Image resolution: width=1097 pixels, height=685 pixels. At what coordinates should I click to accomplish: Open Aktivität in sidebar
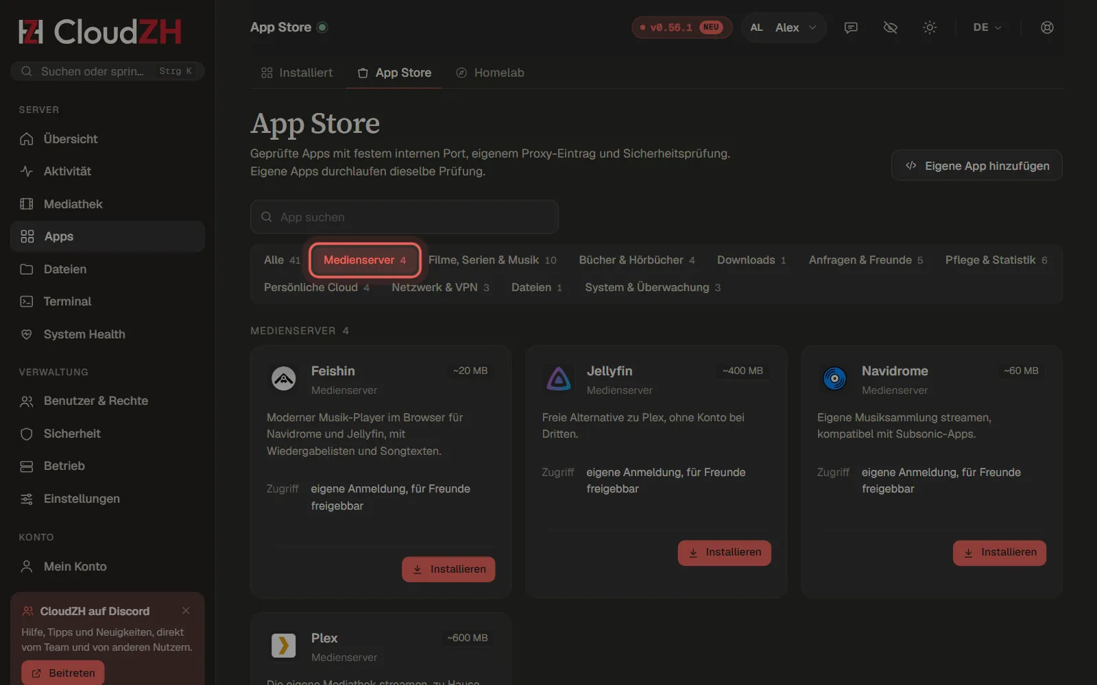pyautogui.click(x=108, y=171)
